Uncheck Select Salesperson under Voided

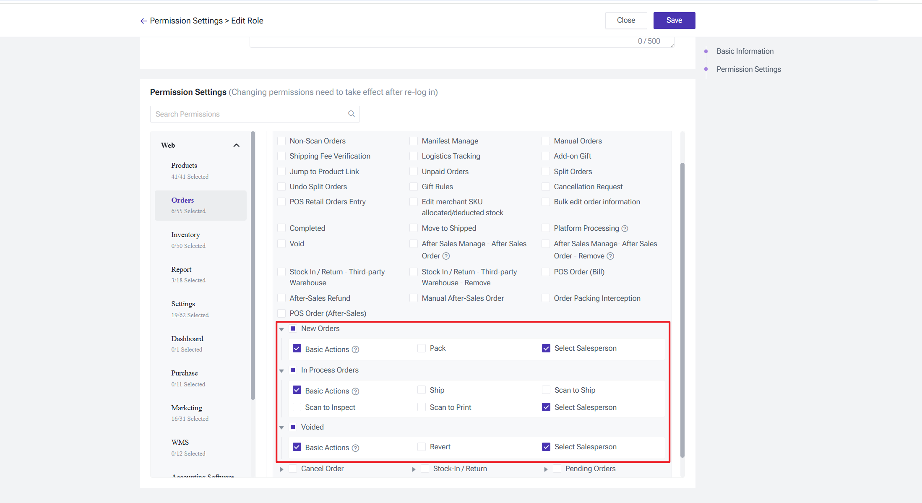(546, 447)
